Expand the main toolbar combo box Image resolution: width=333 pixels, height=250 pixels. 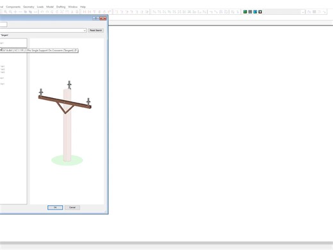point(303,12)
